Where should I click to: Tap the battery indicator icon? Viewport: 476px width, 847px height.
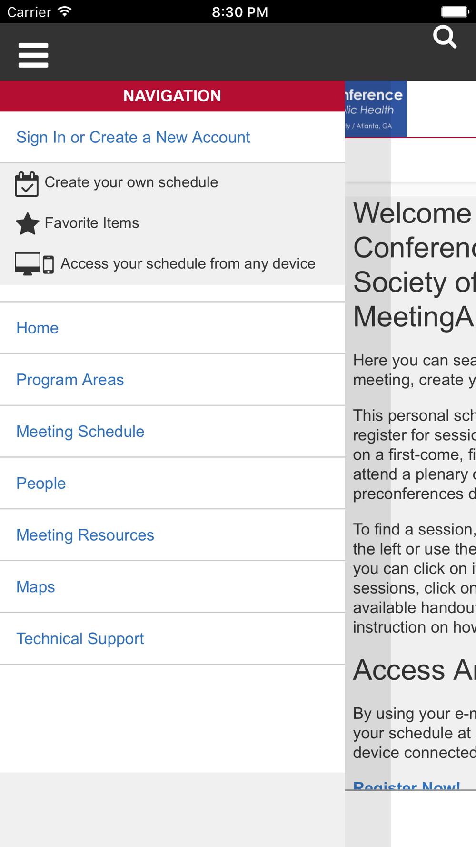455,11
